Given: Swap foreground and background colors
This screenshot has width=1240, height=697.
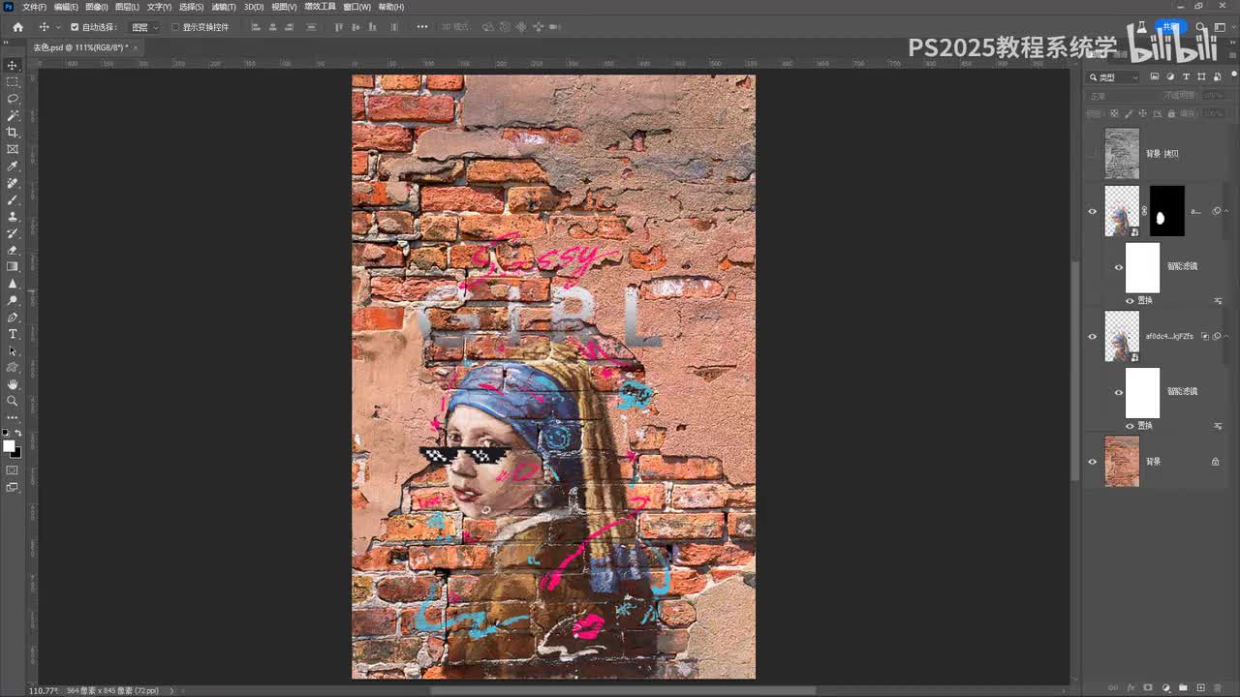Looking at the screenshot, I should pyautogui.click(x=17, y=433).
